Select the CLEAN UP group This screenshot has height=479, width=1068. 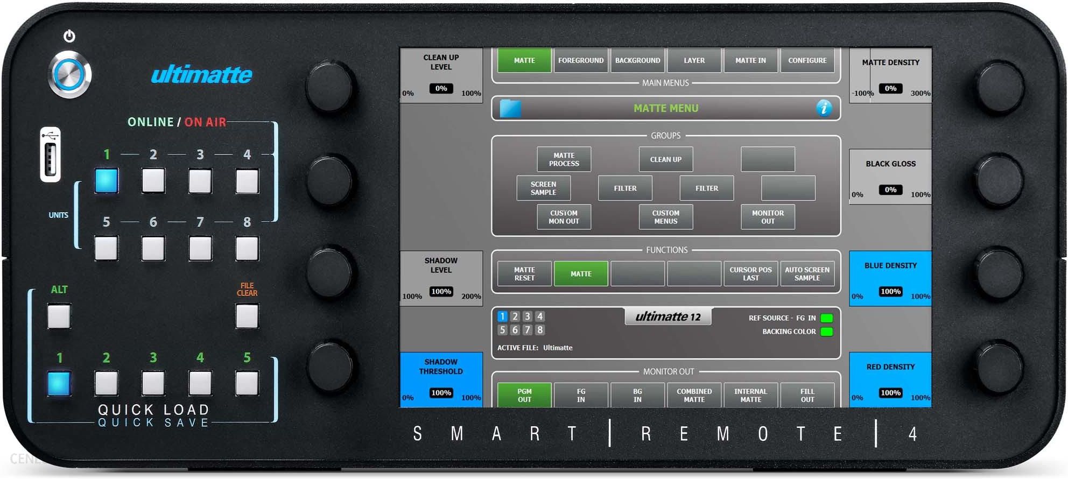point(665,159)
